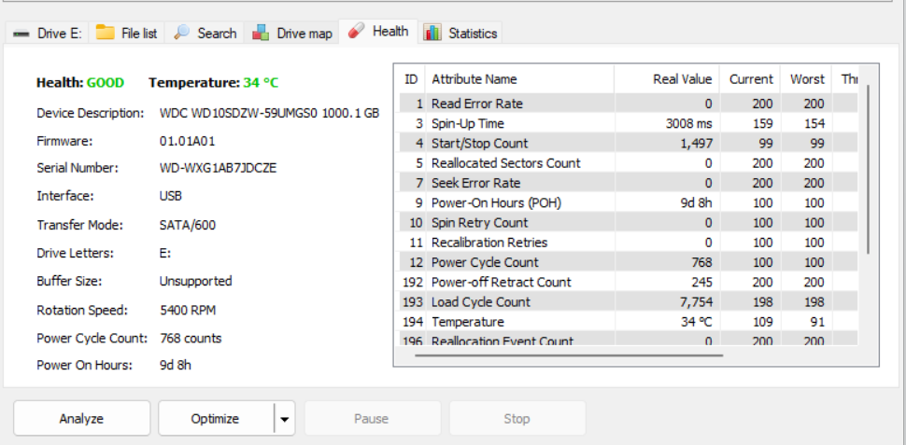Click the Health pill icon

pyautogui.click(x=356, y=32)
